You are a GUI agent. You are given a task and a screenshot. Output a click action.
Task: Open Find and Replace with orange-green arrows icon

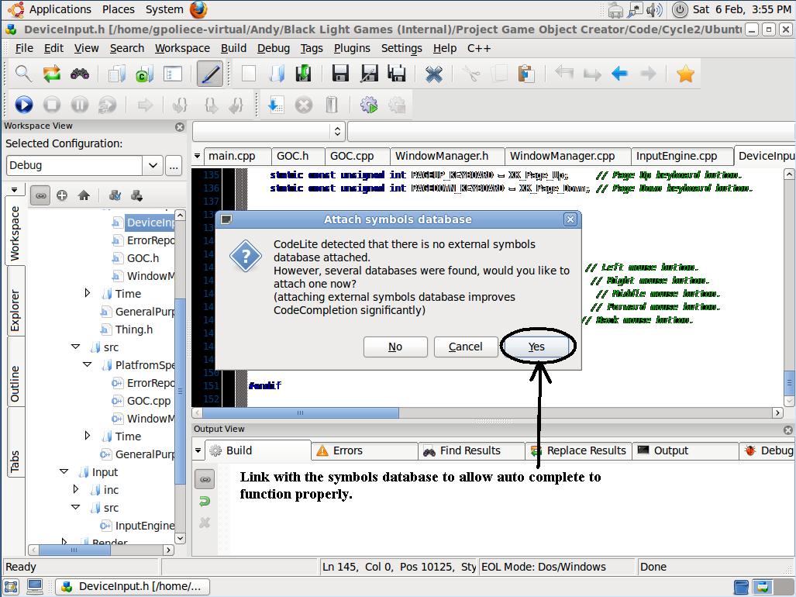pos(52,74)
